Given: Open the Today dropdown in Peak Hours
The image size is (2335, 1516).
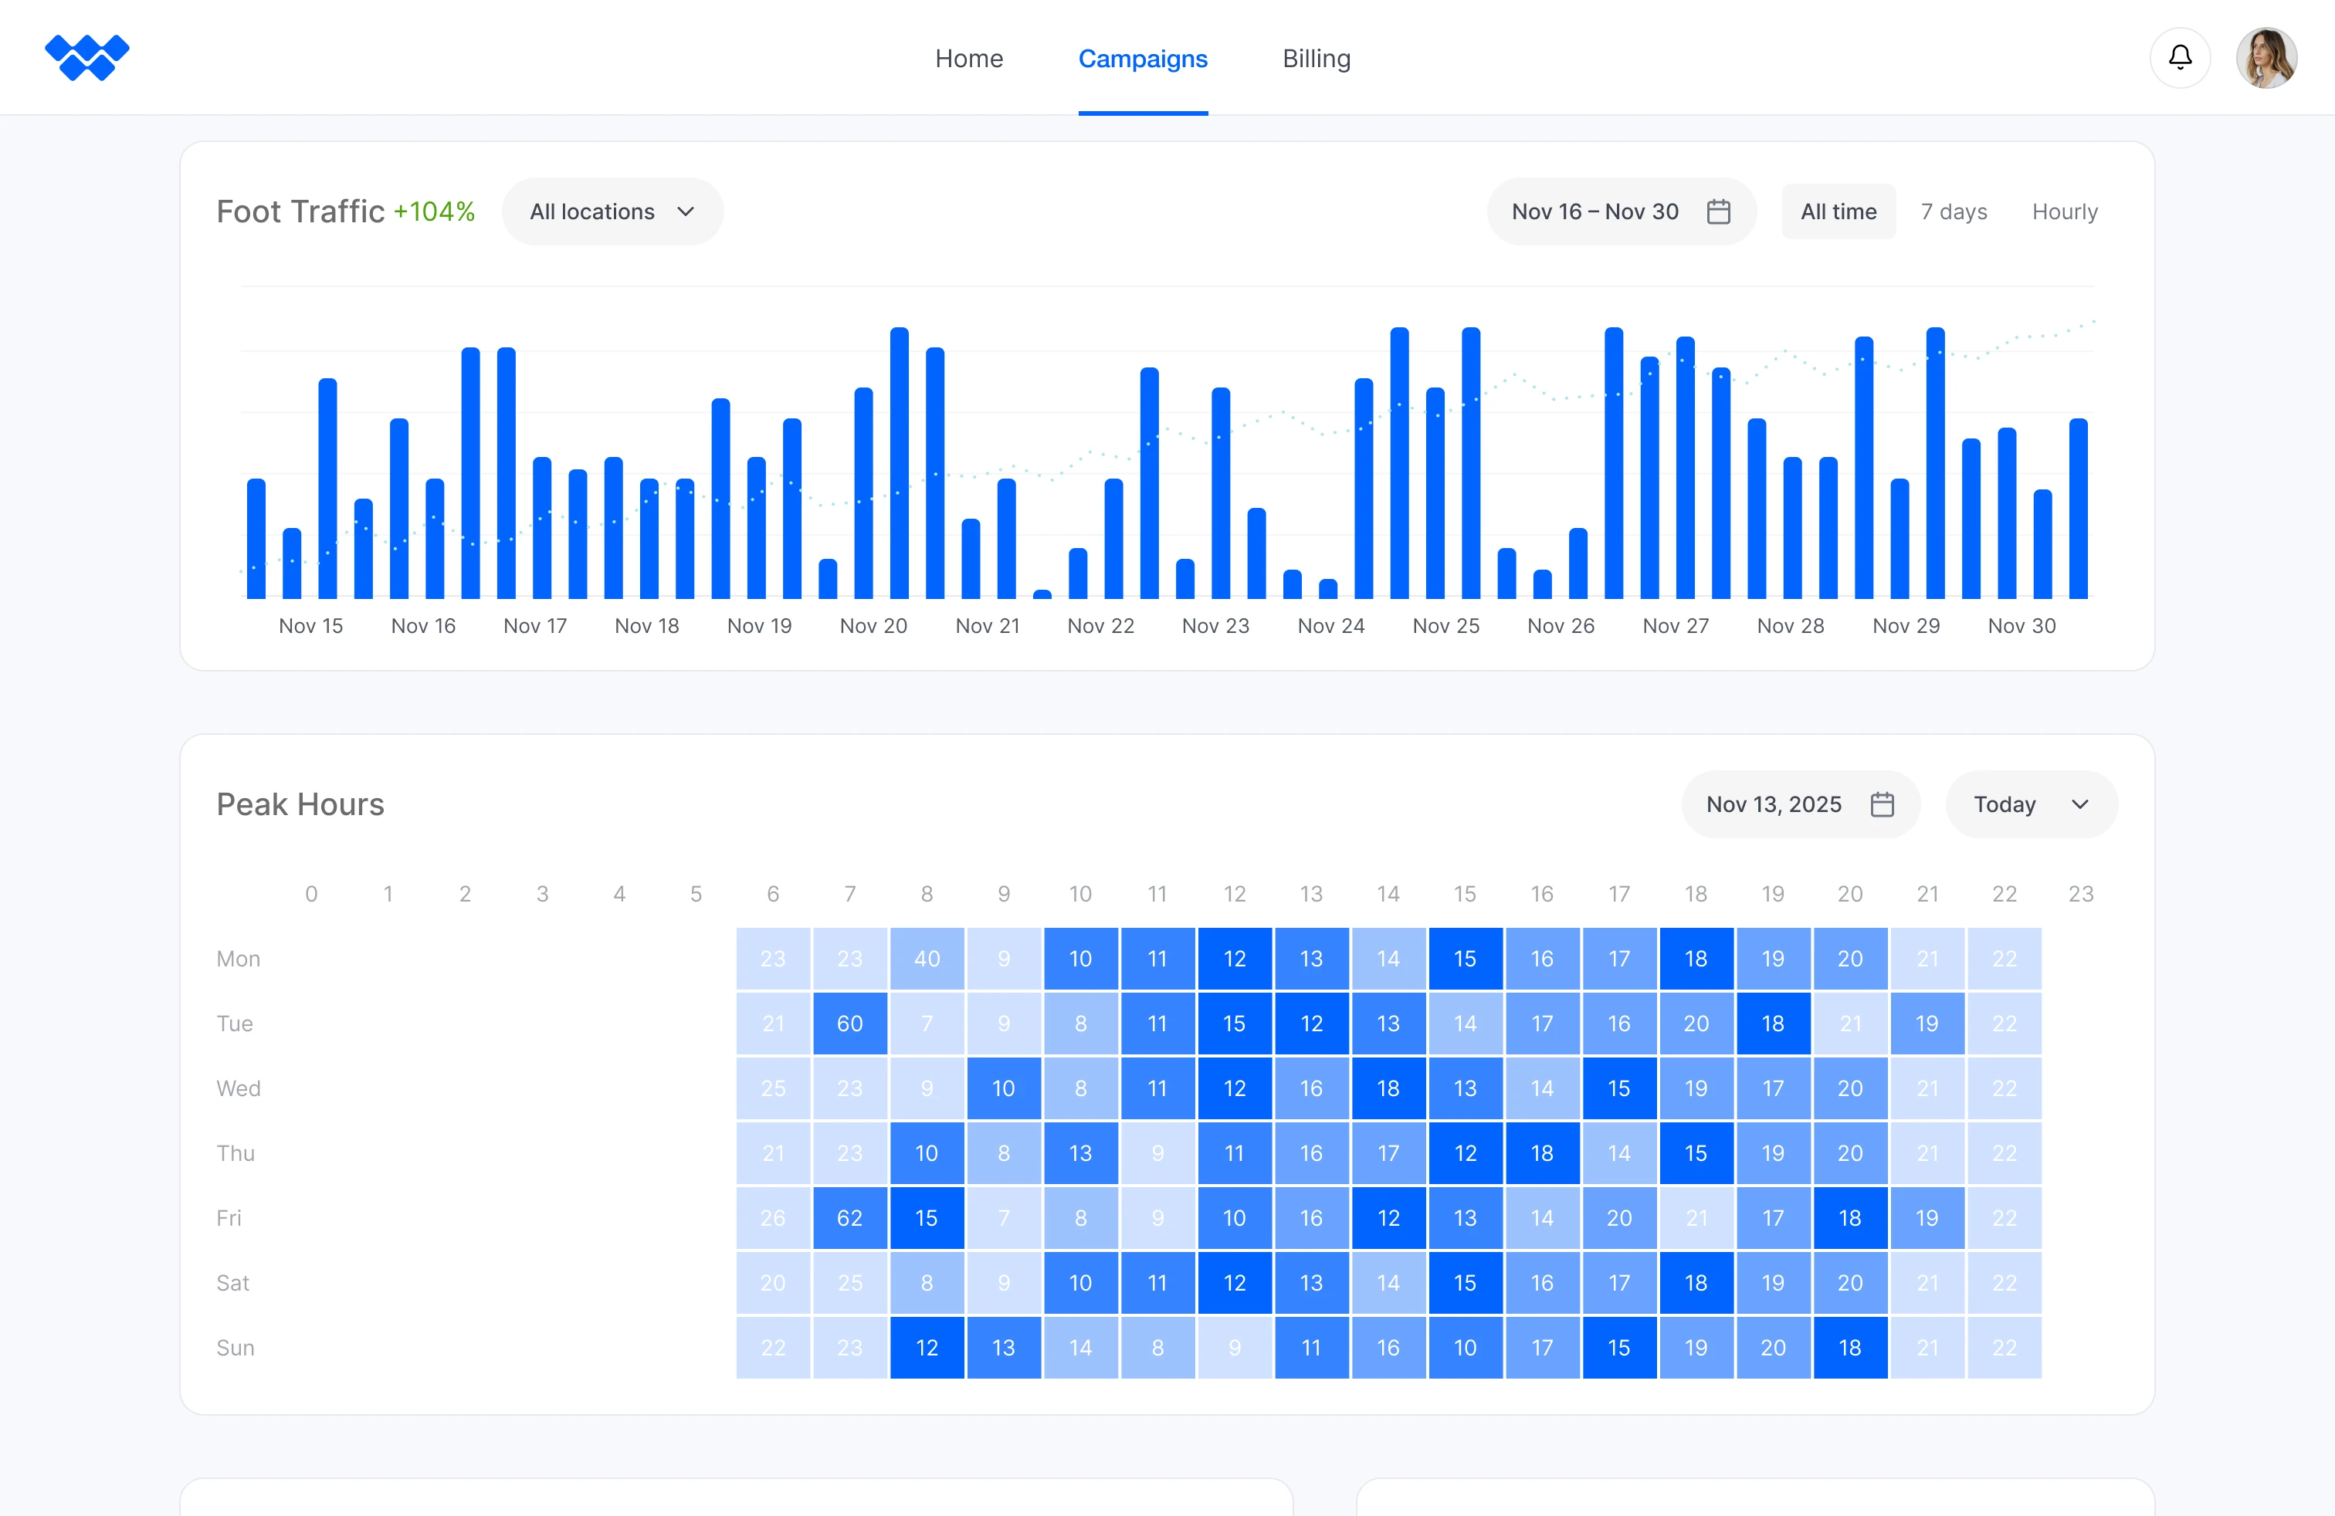Looking at the screenshot, I should [2031, 804].
